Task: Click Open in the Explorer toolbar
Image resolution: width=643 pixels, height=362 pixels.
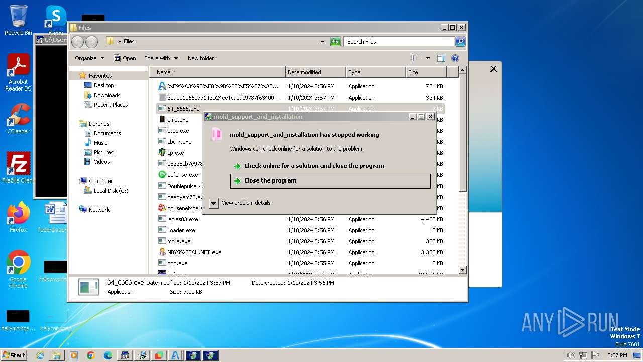Action: point(125,58)
